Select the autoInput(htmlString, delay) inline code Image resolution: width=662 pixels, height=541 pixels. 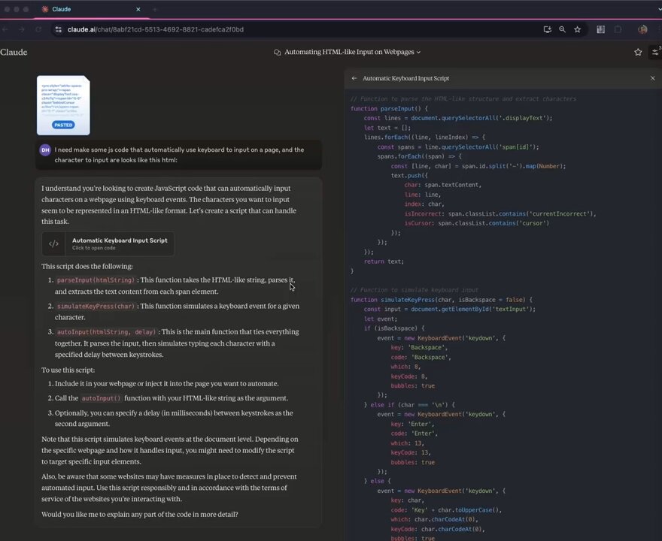click(x=106, y=332)
